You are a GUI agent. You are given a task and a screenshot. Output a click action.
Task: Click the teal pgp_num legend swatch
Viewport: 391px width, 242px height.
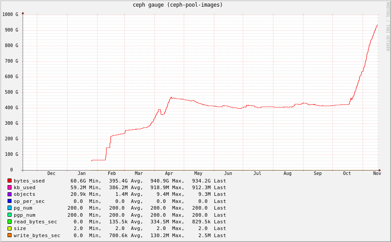9,215
